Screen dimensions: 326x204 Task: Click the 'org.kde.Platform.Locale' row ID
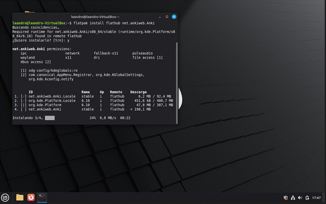pyautogui.click(x=52, y=101)
